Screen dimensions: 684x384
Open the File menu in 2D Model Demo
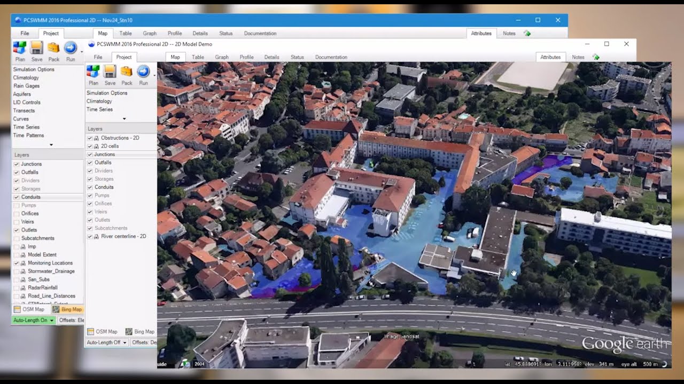(98, 57)
